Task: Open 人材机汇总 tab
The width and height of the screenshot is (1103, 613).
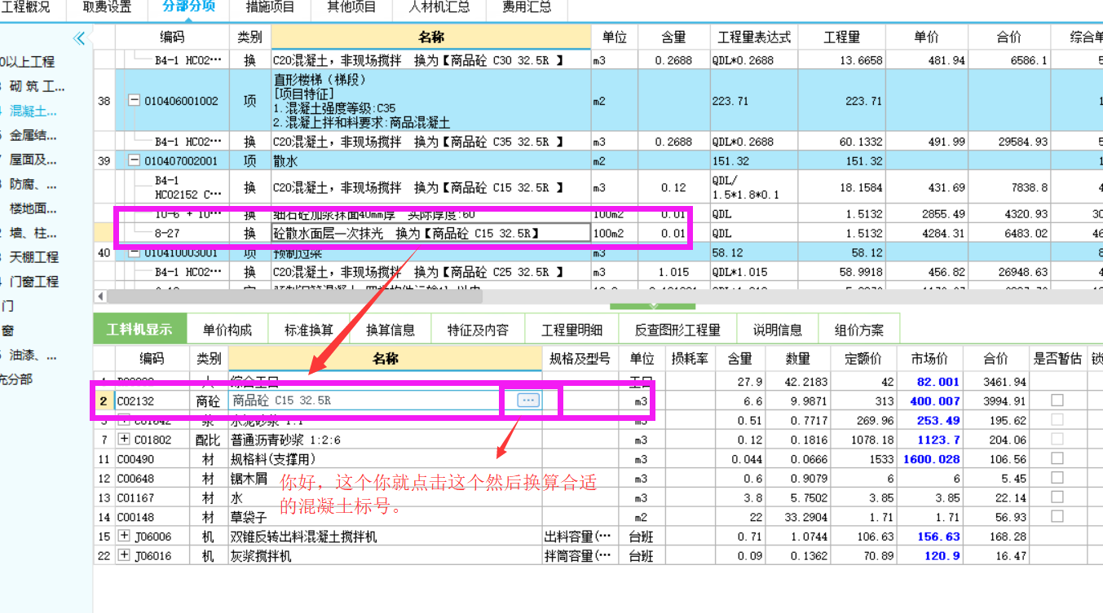Action: (439, 8)
